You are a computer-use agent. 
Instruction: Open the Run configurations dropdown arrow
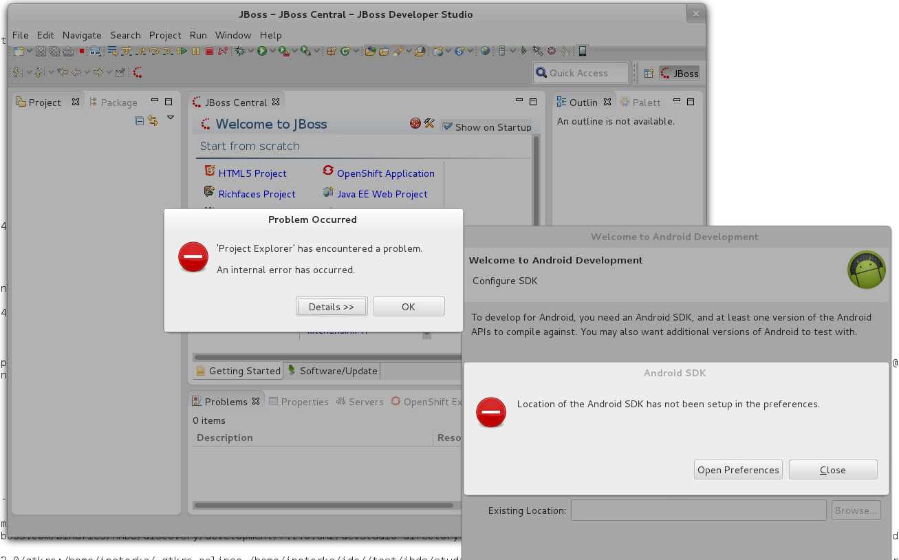click(272, 51)
